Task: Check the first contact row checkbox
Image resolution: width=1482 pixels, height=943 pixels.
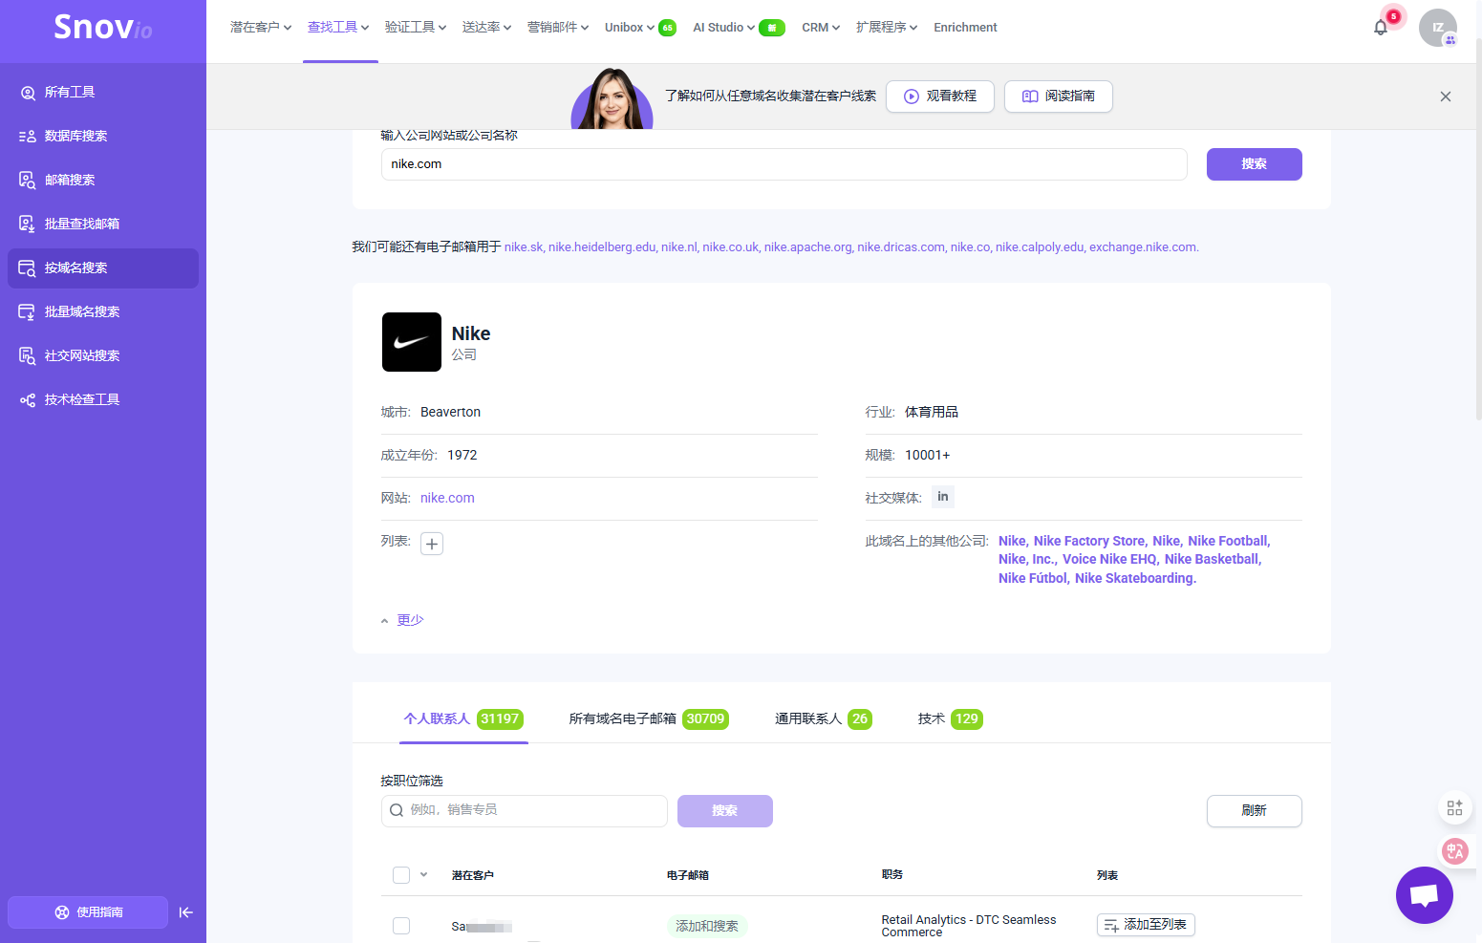Action: [401, 925]
